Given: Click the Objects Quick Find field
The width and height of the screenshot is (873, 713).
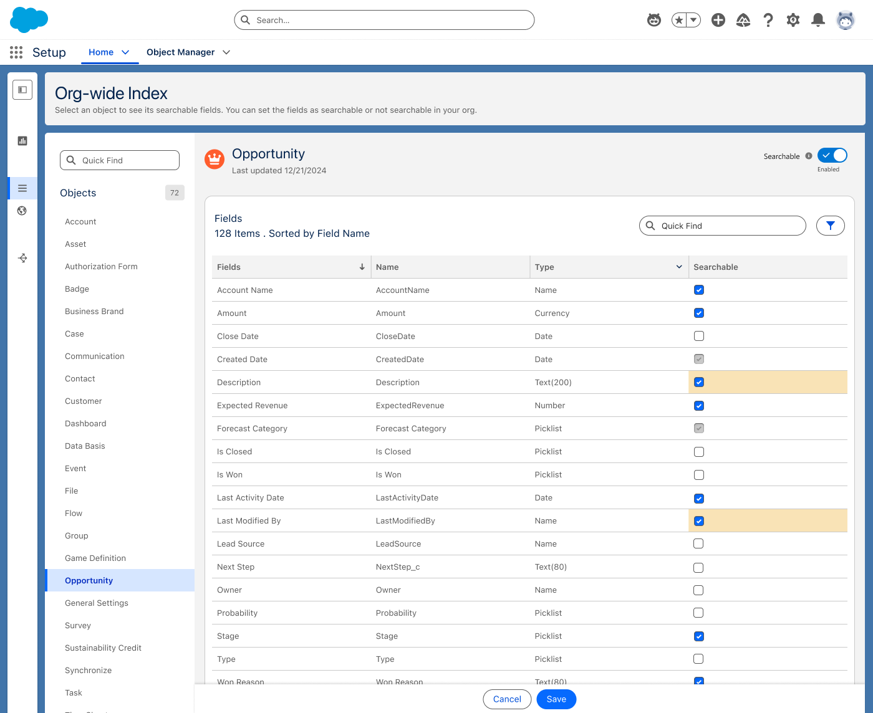Looking at the screenshot, I should point(120,160).
